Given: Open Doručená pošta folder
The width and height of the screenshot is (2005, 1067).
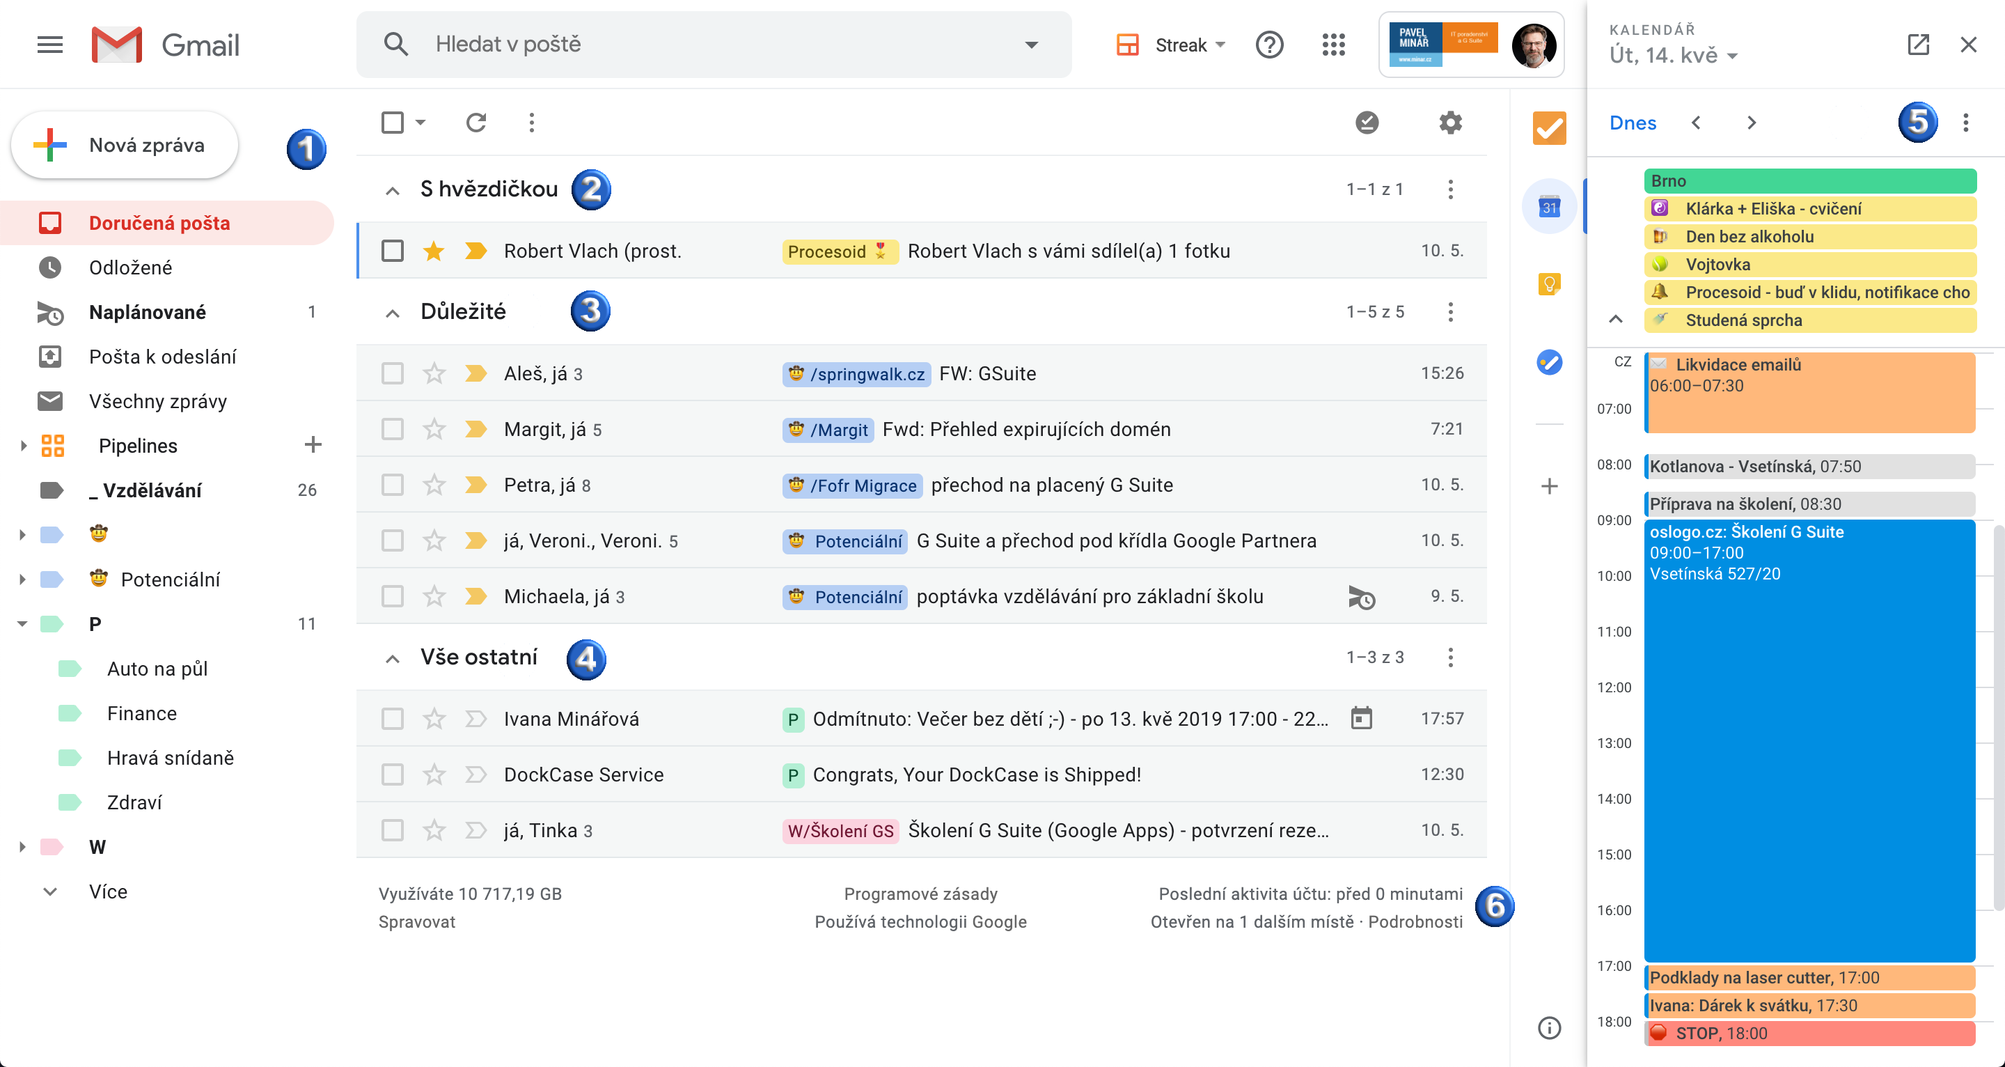Looking at the screenshot, I should pos(167,223).
